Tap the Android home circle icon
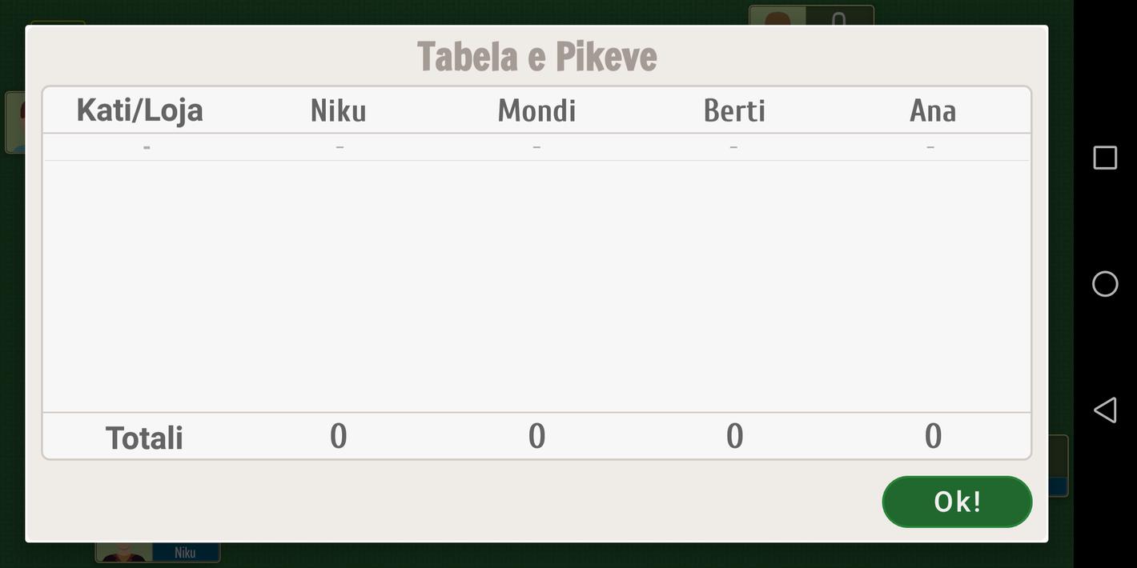Viewport: 1137px width, 568px height. click(1105, 284)
